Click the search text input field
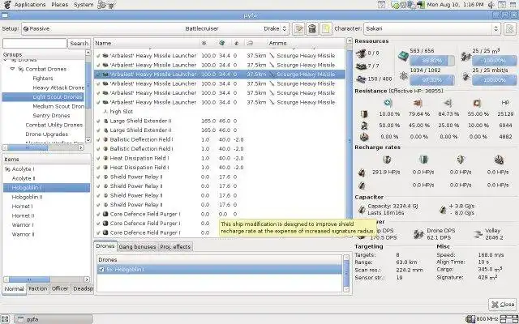 (35, 43)
